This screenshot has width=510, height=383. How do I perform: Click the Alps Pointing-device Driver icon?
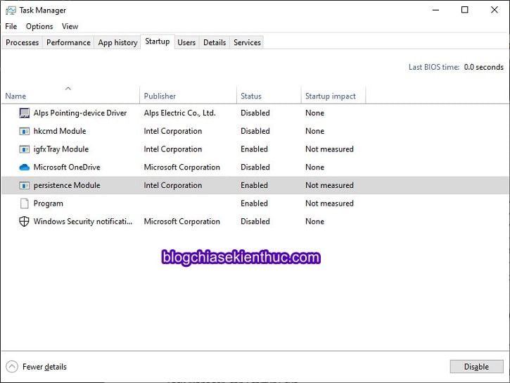(24, 113)
